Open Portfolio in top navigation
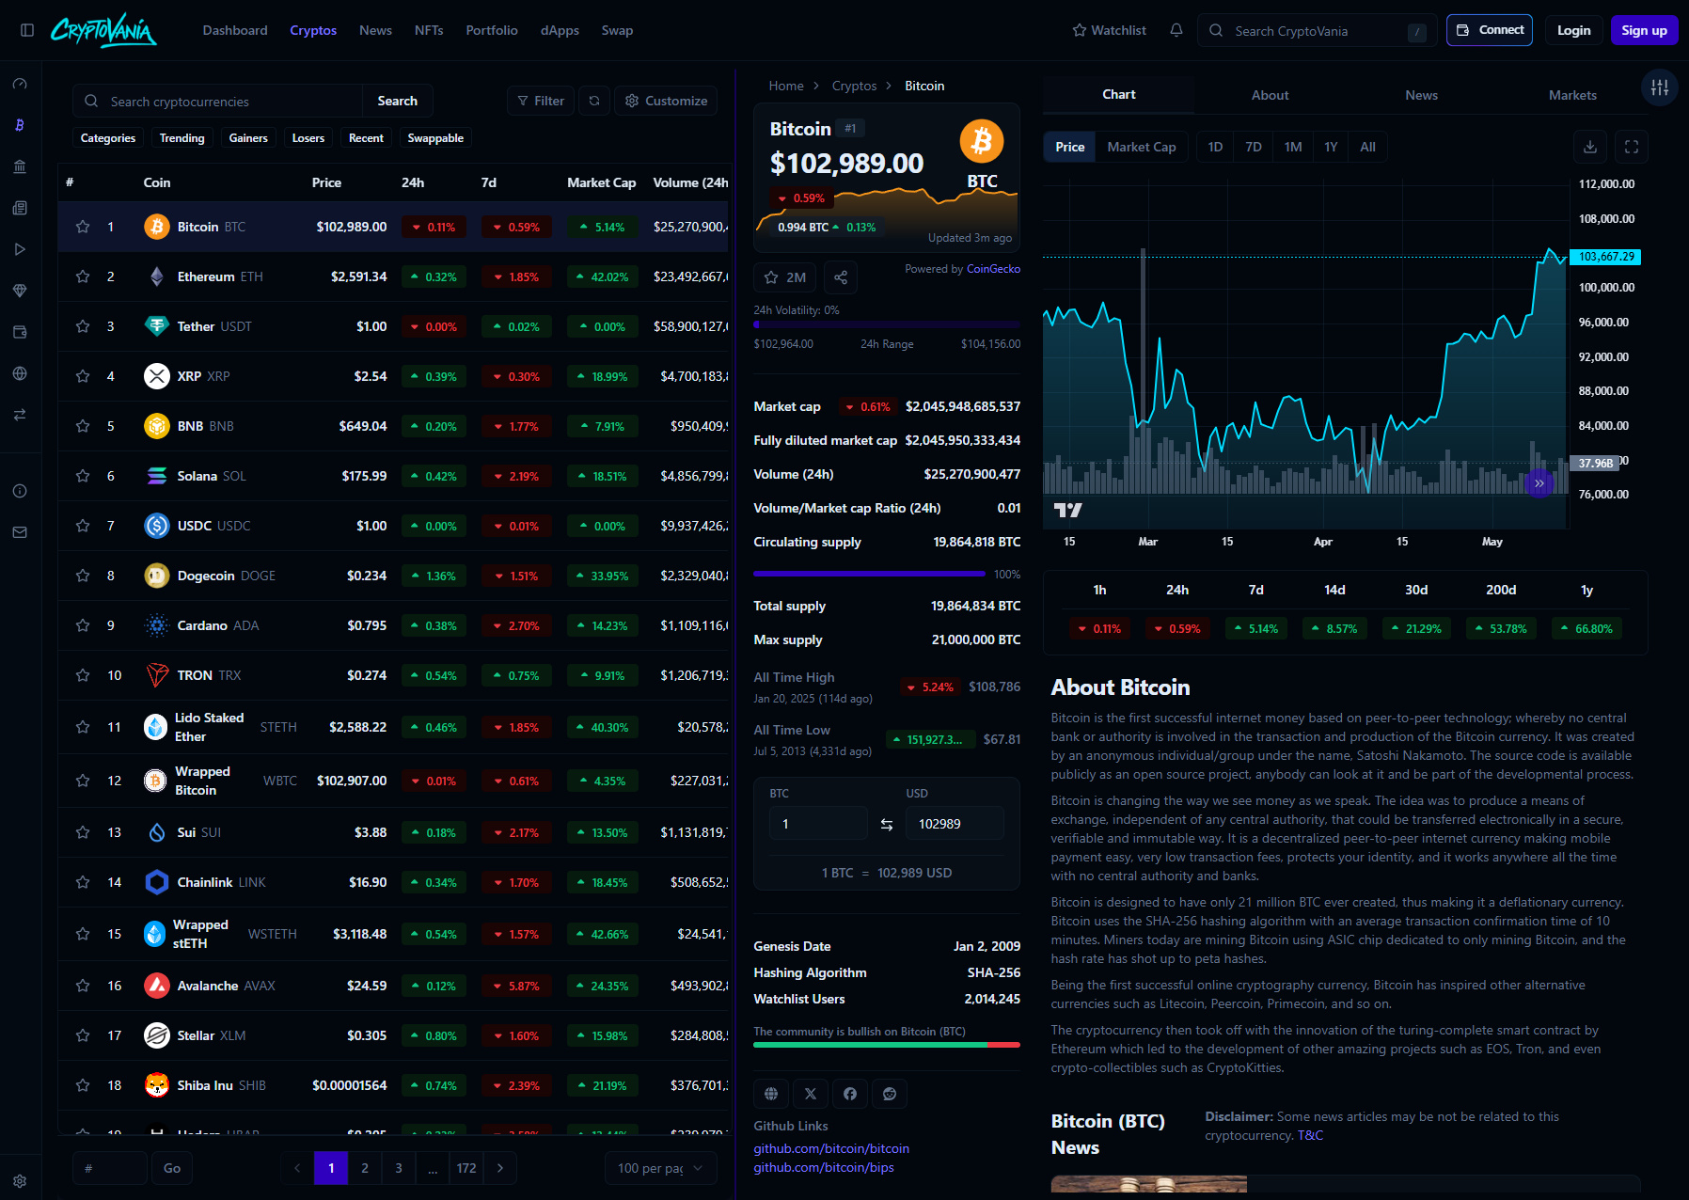 pyautogui.click(x=492, y=30)
